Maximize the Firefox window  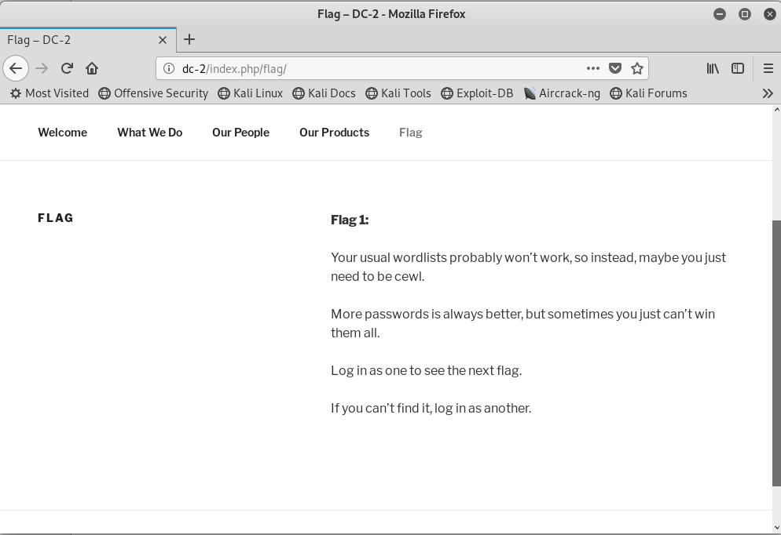click(745, 14)
